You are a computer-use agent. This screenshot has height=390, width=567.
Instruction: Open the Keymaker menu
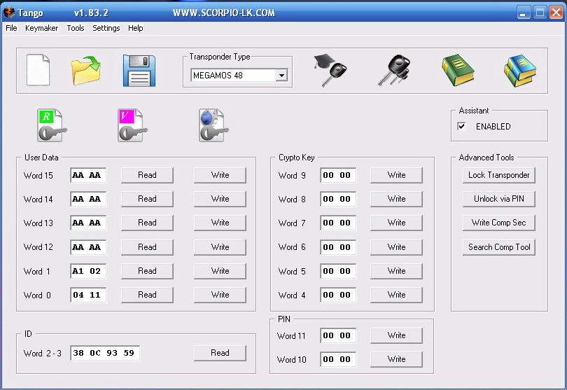pyautogui.click(x=41, y=28)
